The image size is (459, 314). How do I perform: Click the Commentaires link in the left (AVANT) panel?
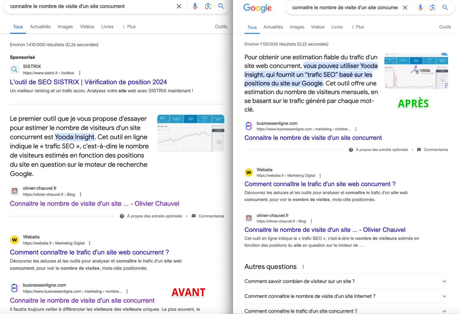[211, 216]
